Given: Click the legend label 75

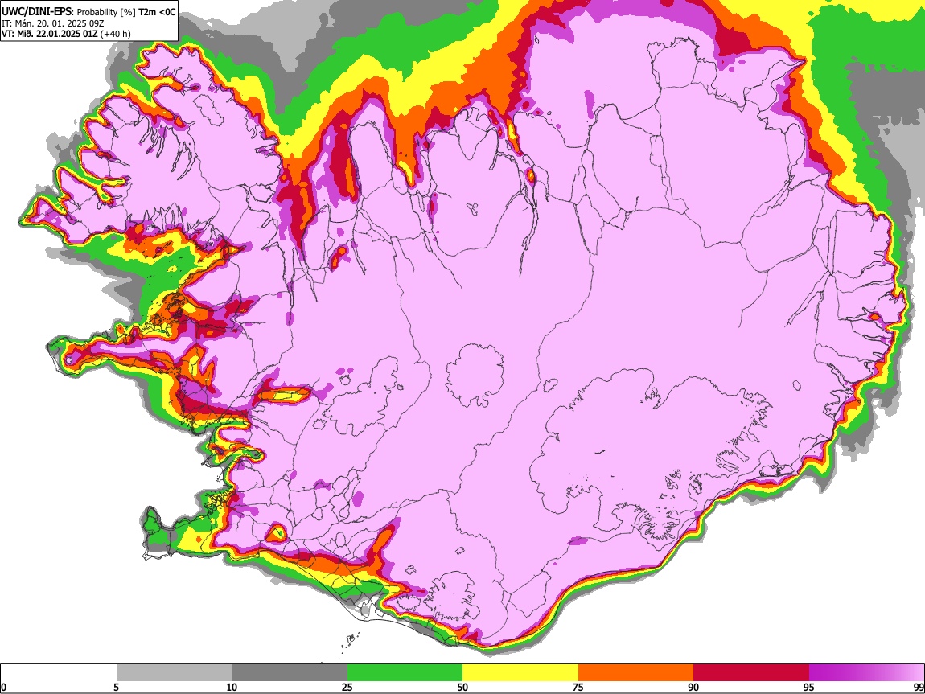Looking at the screenshot, I should (578, 688).
